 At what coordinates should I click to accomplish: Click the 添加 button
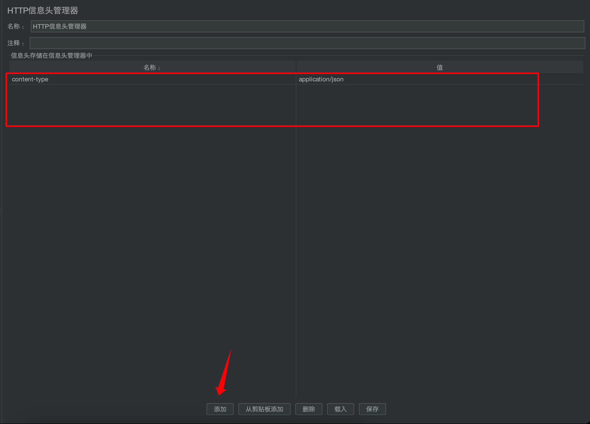[x=220, y=409]
